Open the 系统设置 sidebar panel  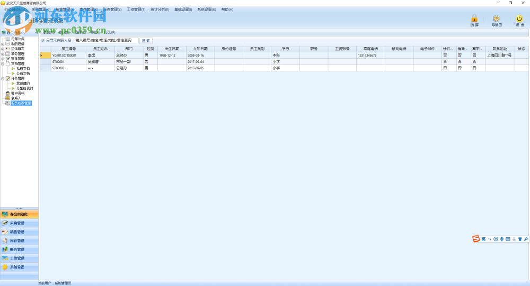19,267
